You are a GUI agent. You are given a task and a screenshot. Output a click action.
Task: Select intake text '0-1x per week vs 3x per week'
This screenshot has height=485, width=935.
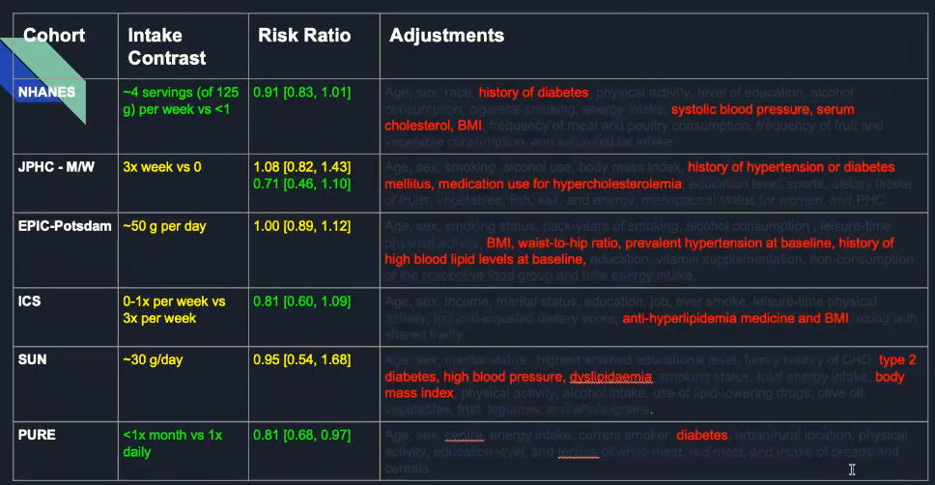click(x=174, y=309)
